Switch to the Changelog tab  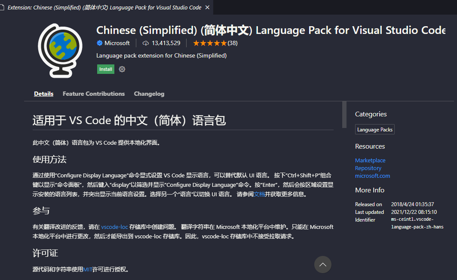pos(149,94)
